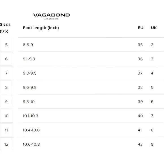The image size is (164, 164).
Task: Select US size 8 box
Action: [x=7, y=87]
